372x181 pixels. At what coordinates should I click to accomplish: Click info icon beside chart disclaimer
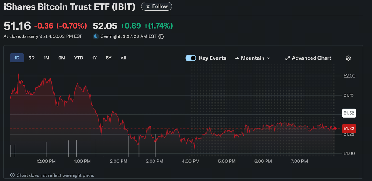click(13, 175)
